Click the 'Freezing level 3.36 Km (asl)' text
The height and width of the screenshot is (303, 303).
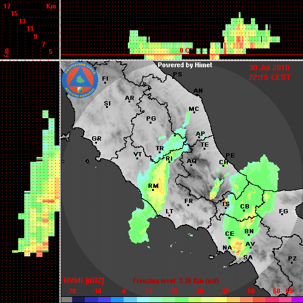coord(176,281)
